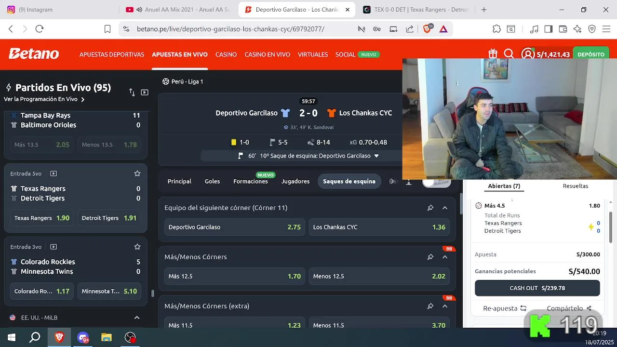Screen dimensions: 617x347
Task: Open stream icon next to Entrada 5vo
Action: (54, 173)
